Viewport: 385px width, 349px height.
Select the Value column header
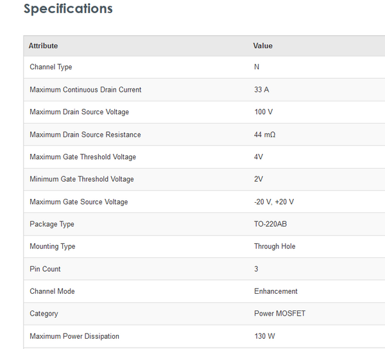click(262, 46)
